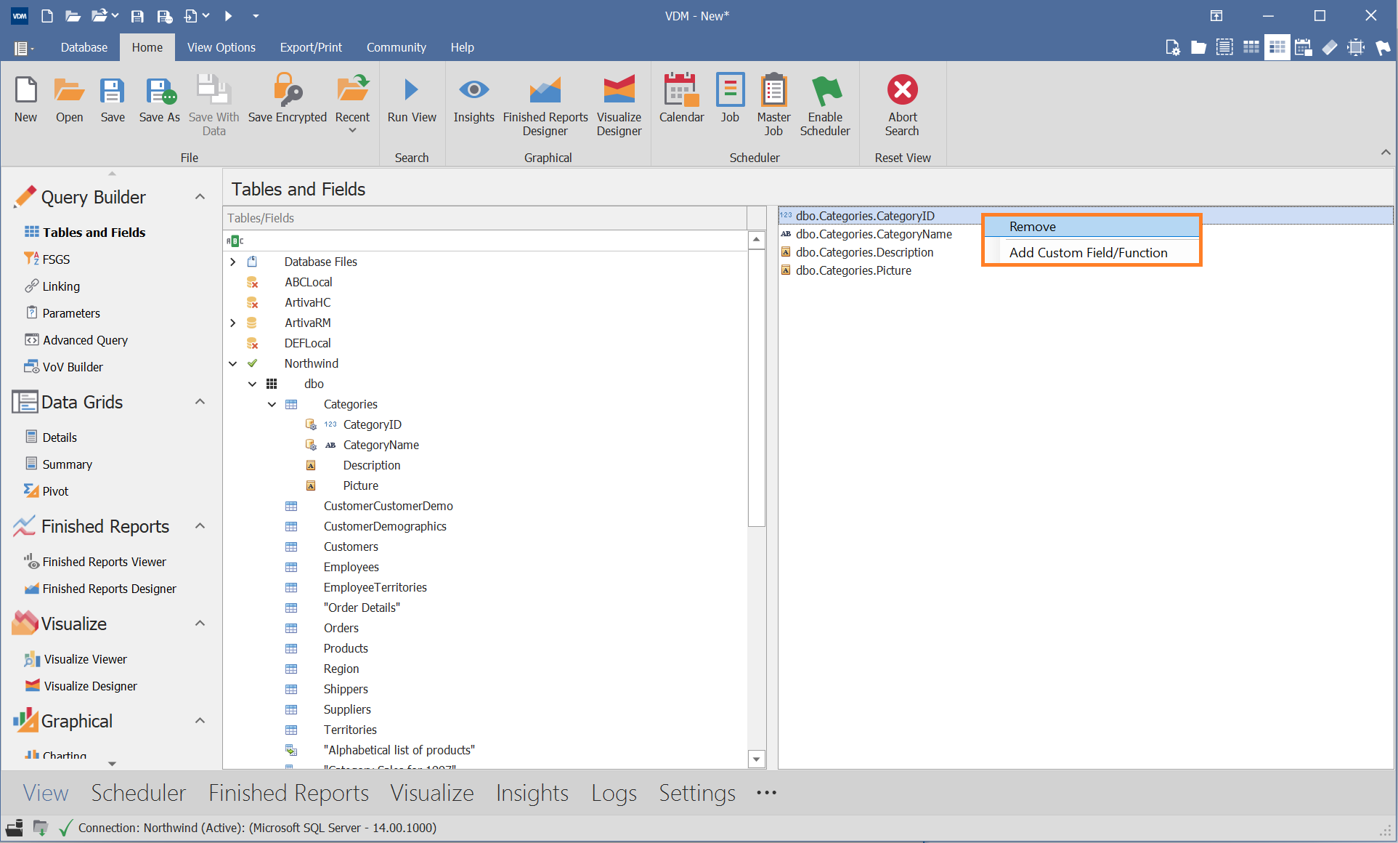Click the tree search filter field

point(485,241)
